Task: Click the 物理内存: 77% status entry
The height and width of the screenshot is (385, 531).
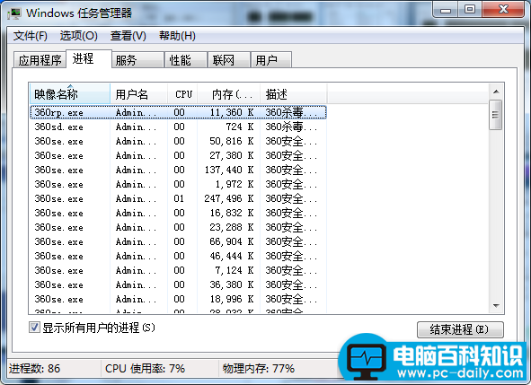Action: 259,369
